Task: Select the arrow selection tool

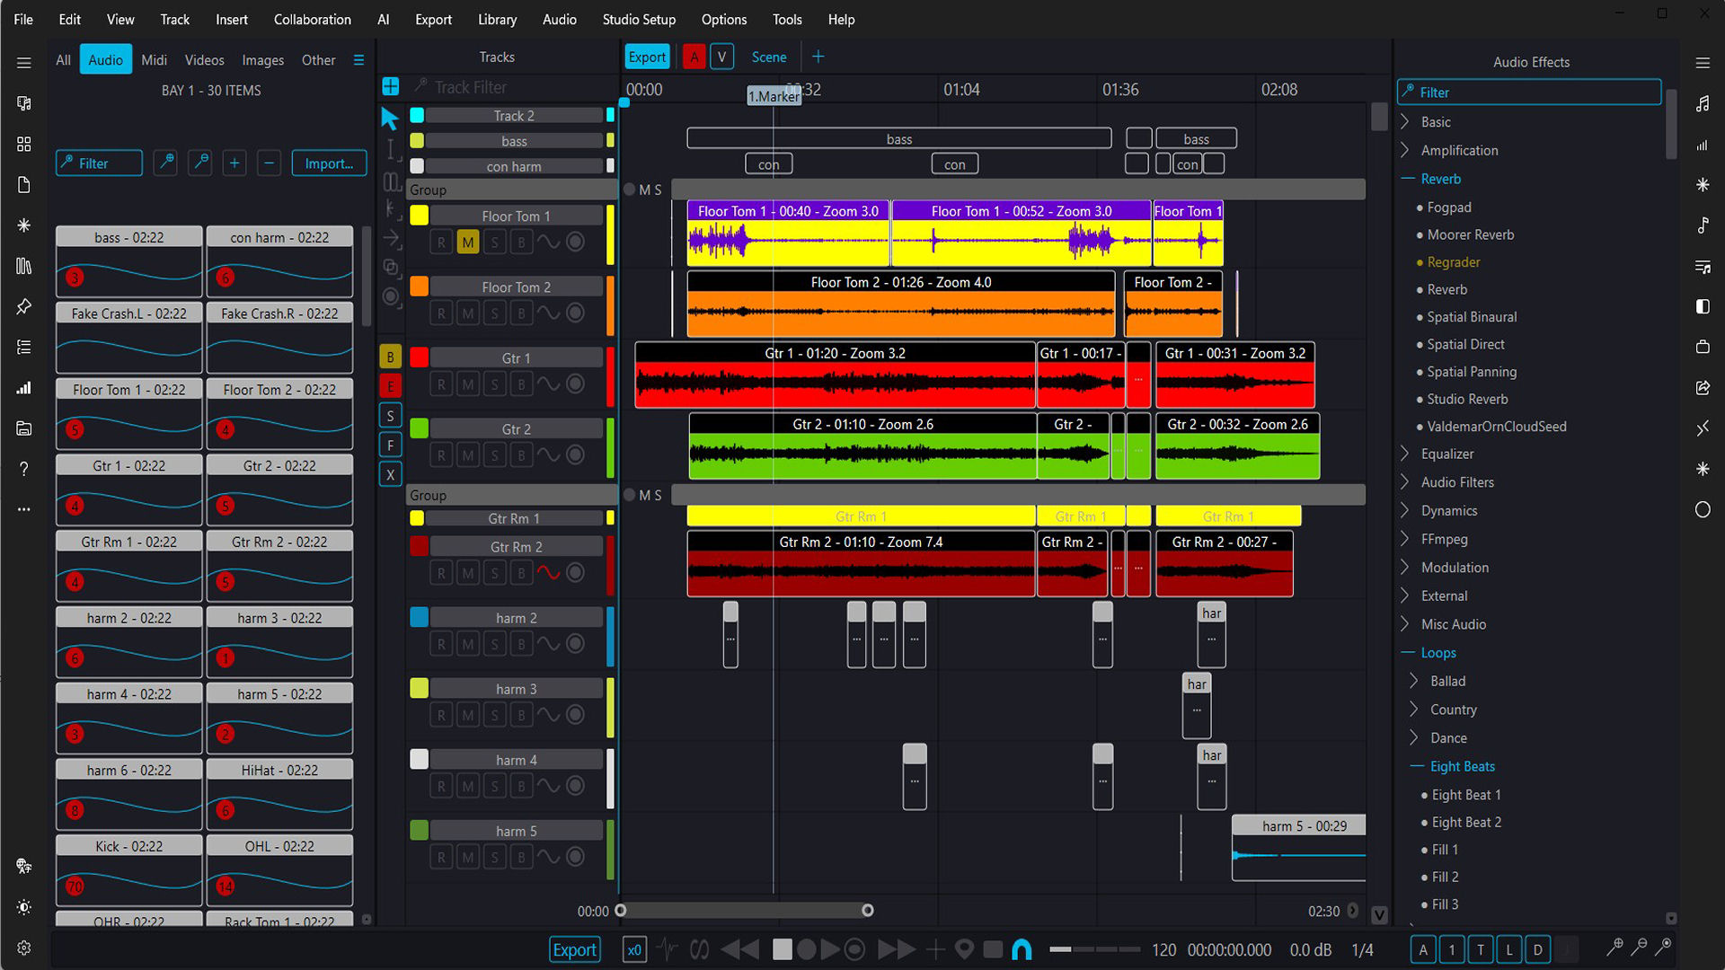Action: (391, 118)
